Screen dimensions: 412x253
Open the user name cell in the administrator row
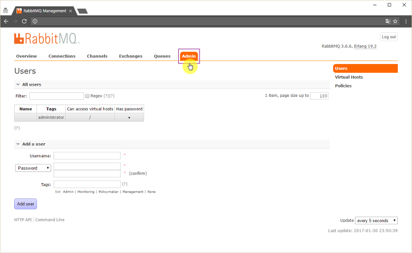tap(25, 117)
